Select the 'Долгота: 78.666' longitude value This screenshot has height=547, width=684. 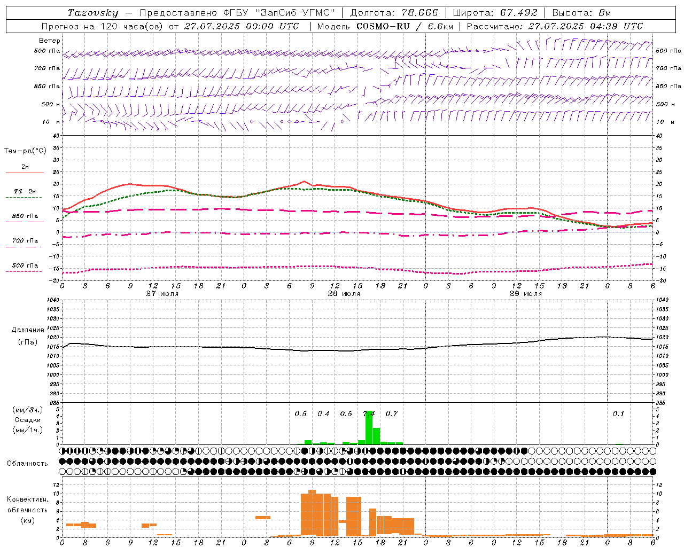[394, 13]
